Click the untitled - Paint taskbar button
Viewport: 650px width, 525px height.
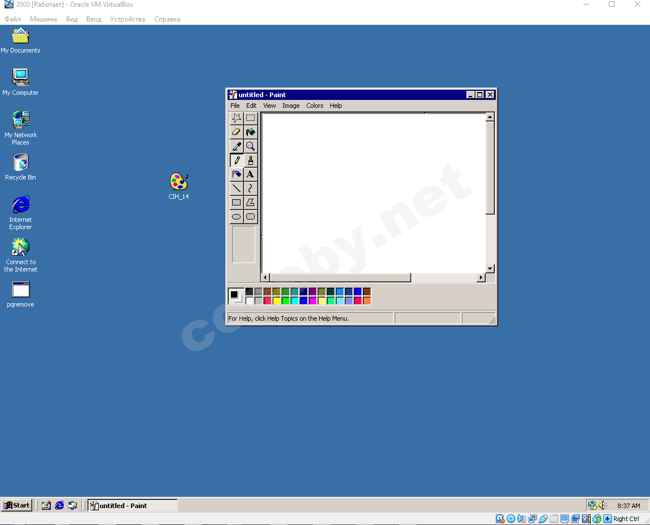click(131, 505)
